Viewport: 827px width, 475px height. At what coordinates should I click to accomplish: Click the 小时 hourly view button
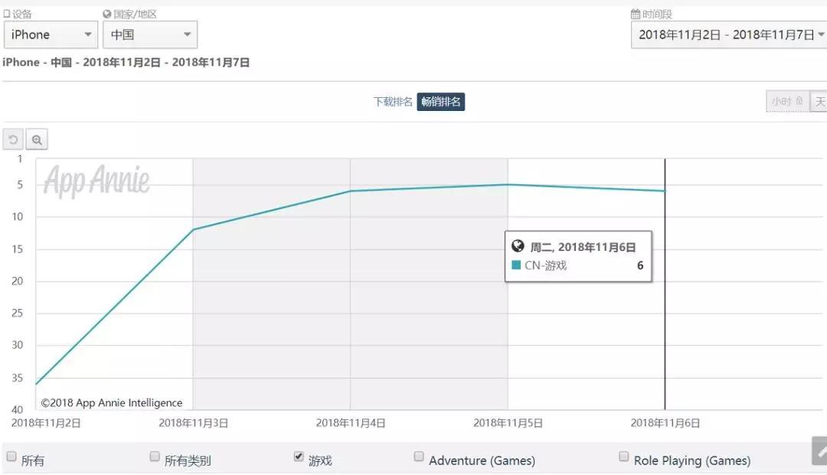tap(787, 101)
